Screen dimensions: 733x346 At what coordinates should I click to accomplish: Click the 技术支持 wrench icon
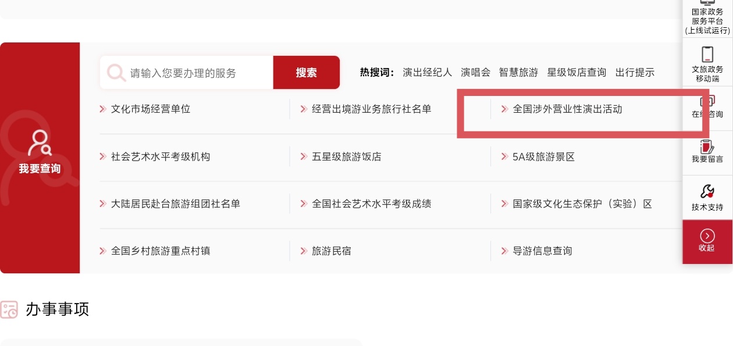707,191
